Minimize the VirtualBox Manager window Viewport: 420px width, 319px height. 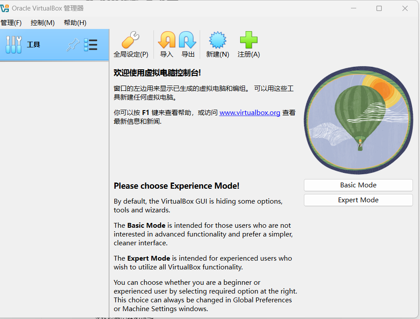354,8
